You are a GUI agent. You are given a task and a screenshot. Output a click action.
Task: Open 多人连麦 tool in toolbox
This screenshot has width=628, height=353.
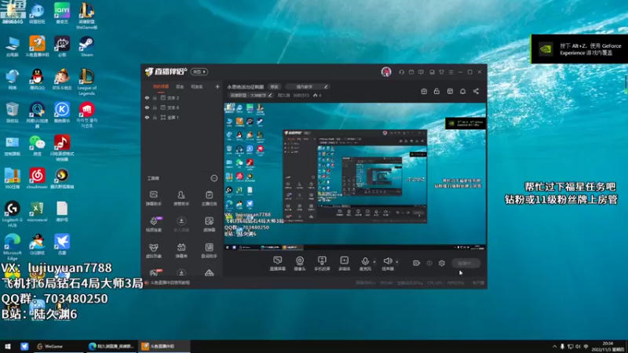coord(181,224)
